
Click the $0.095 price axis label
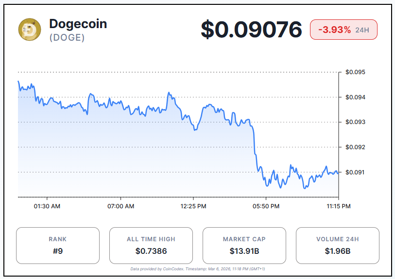[355, 72]
